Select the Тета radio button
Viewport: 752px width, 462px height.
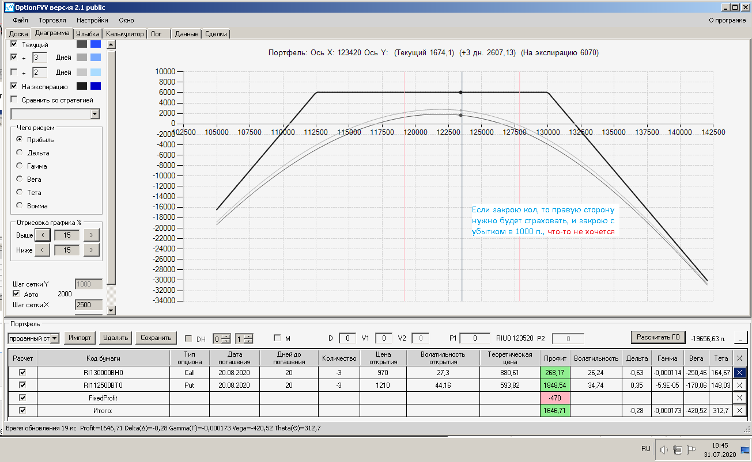[20, 193]
